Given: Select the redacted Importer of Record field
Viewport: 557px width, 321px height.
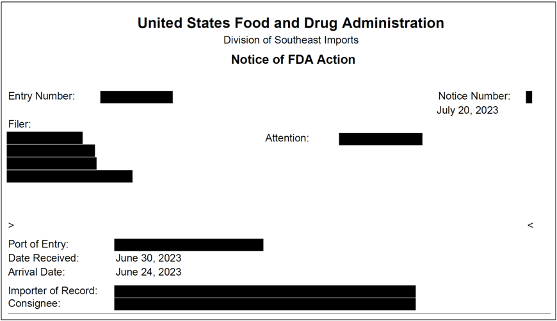Looking at the screenshot, I should click(264, 292).
